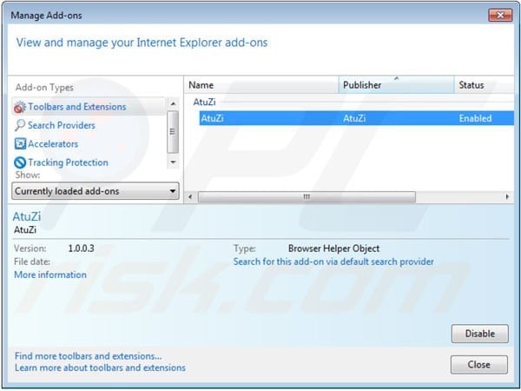
Task: Select the AtuZi add-on row
Action: [x=357, y=118]
